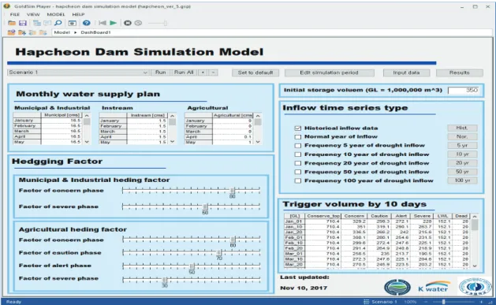
Task: Click Agricultural alert phase slider at 50
Action: click(192, 266)
